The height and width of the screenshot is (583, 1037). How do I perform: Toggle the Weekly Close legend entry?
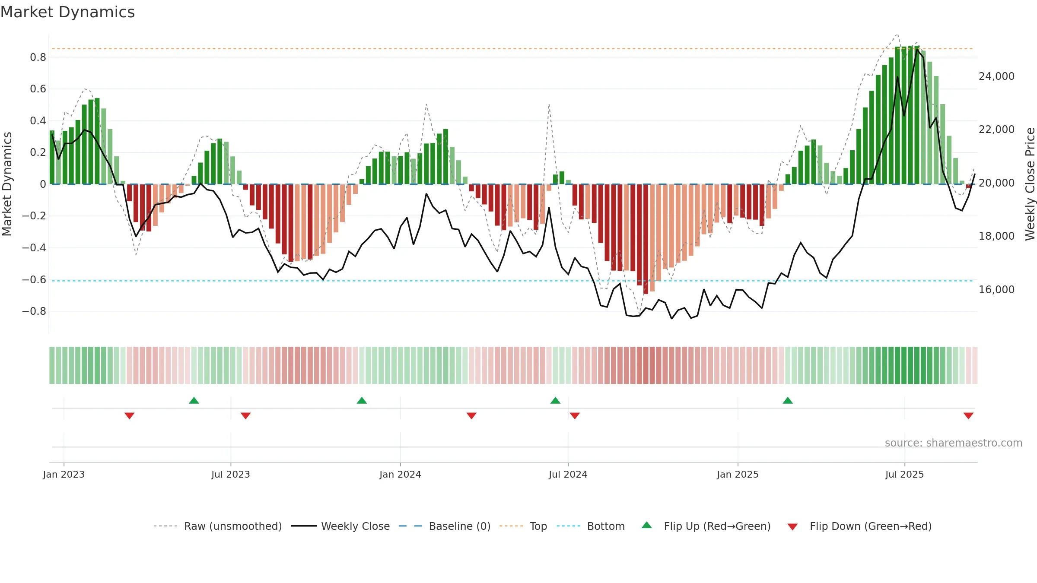point(340,526)
